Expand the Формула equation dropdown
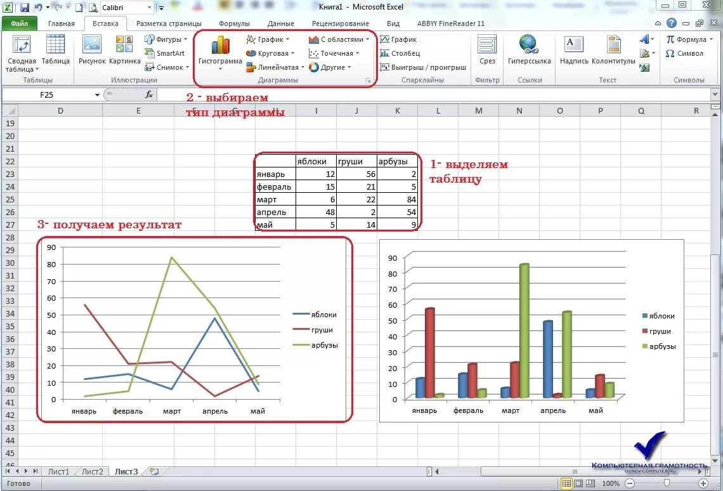The width and height of the screenshot is (723, 491). pos(711,39)
